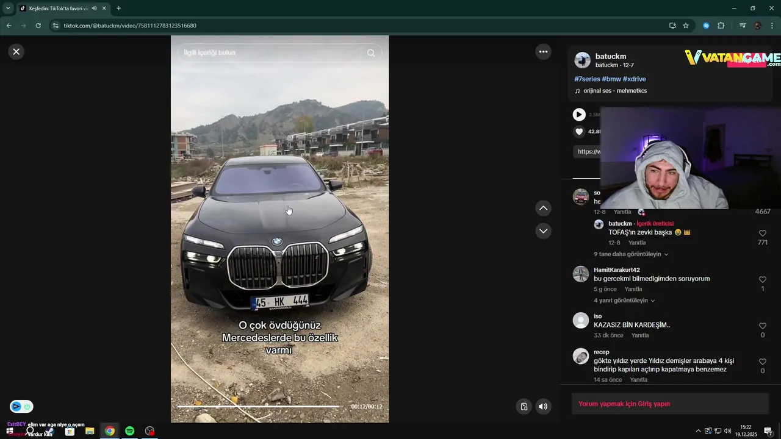Open iso commenter avatar
The width and height of the screenshot is (781, 439).
(x=581, y=320)
